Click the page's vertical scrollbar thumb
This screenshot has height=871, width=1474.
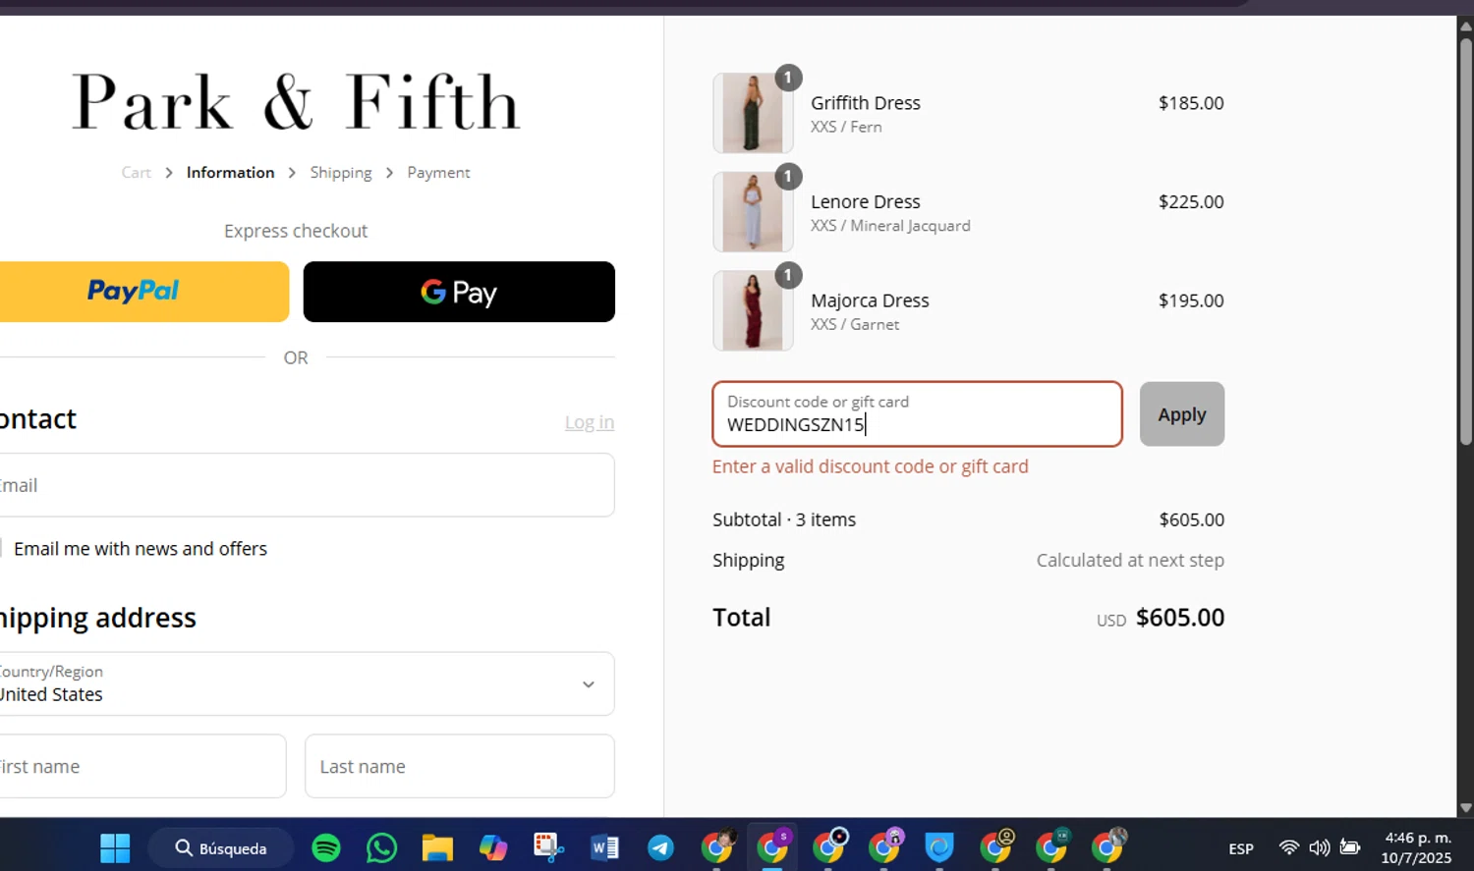(x=1465, y=241)
